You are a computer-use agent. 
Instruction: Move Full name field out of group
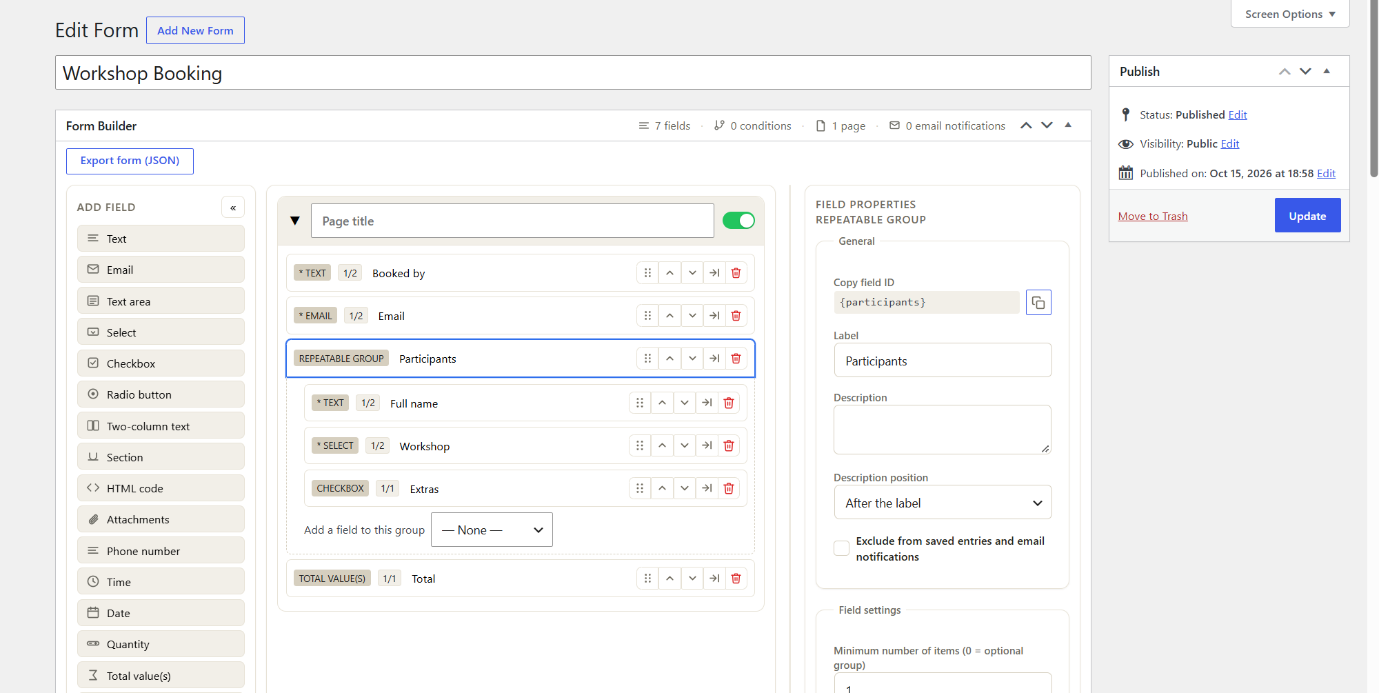pyautogui.click(x=707, y=403)
